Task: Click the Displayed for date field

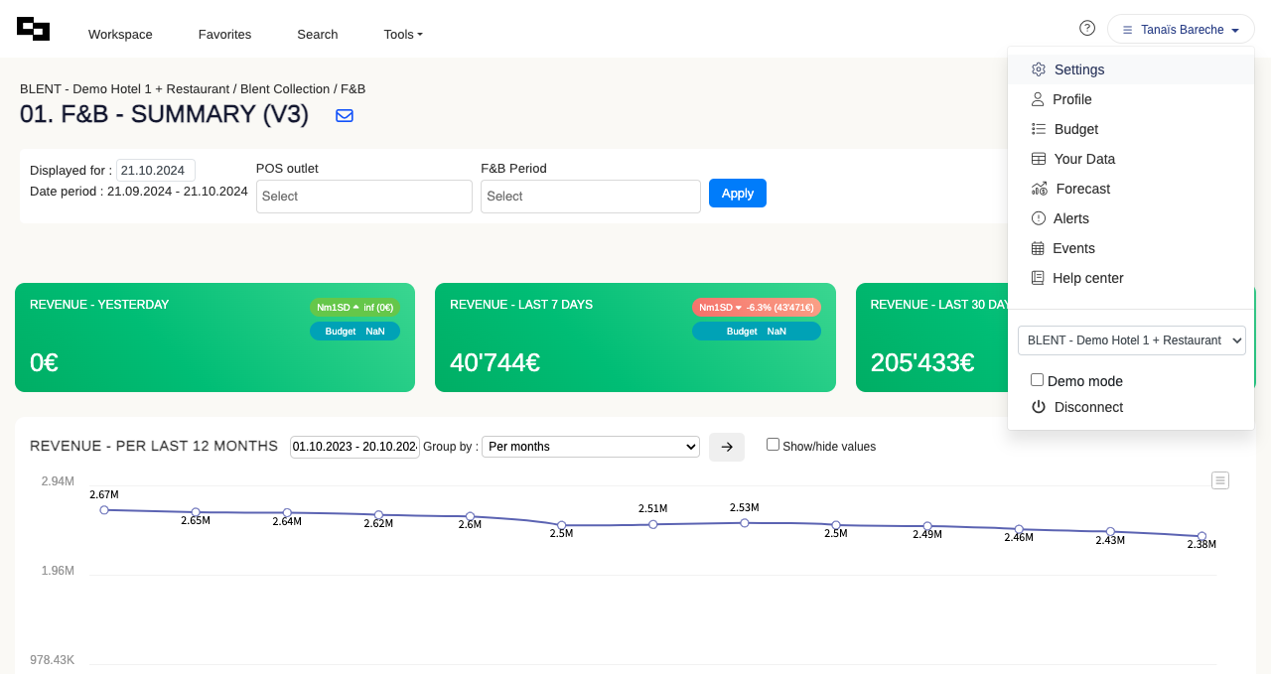Action: tap(156, 170)
